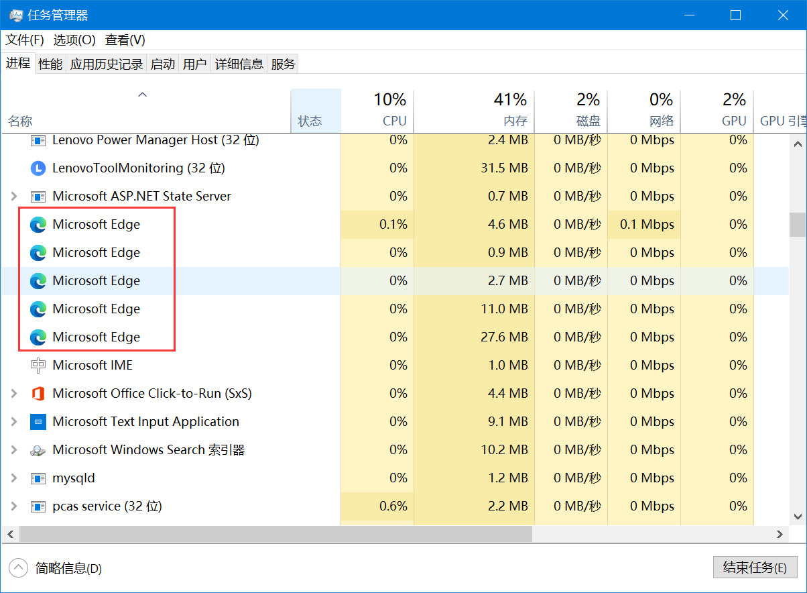Click the vertical scrollbar down arrow

click(x=798, y=516)
